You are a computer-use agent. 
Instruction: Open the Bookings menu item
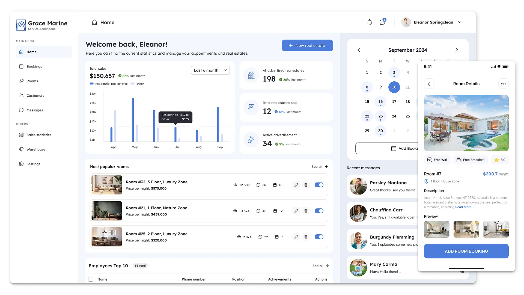44,66
